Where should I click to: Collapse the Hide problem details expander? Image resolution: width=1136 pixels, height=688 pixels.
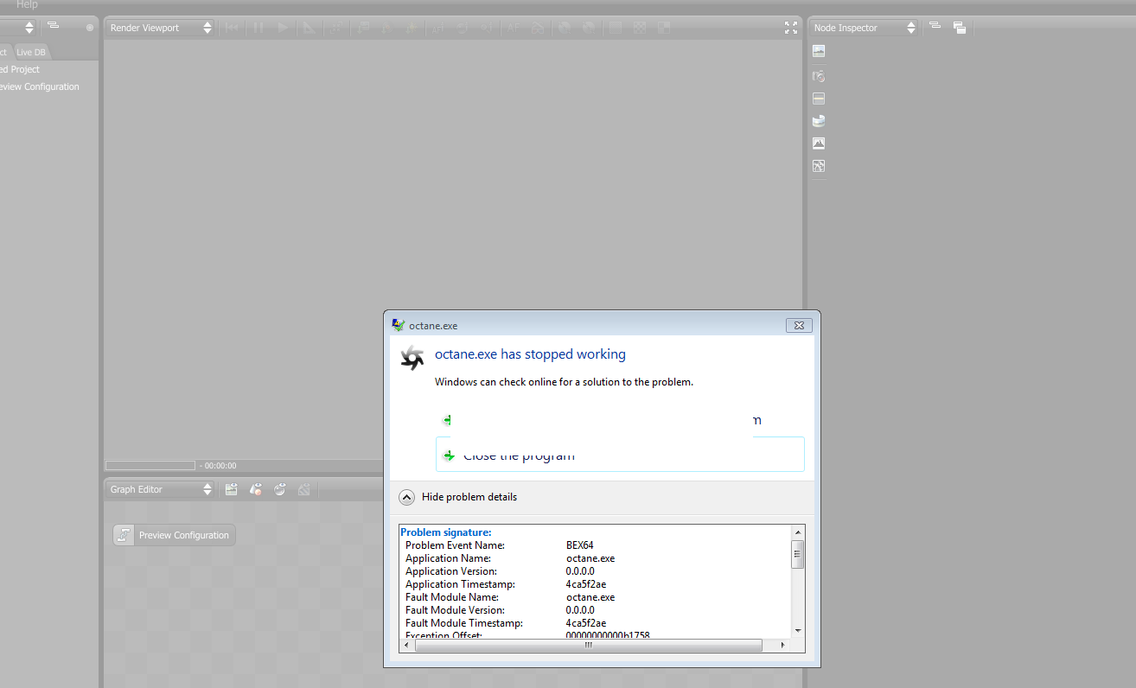[458, 497]
